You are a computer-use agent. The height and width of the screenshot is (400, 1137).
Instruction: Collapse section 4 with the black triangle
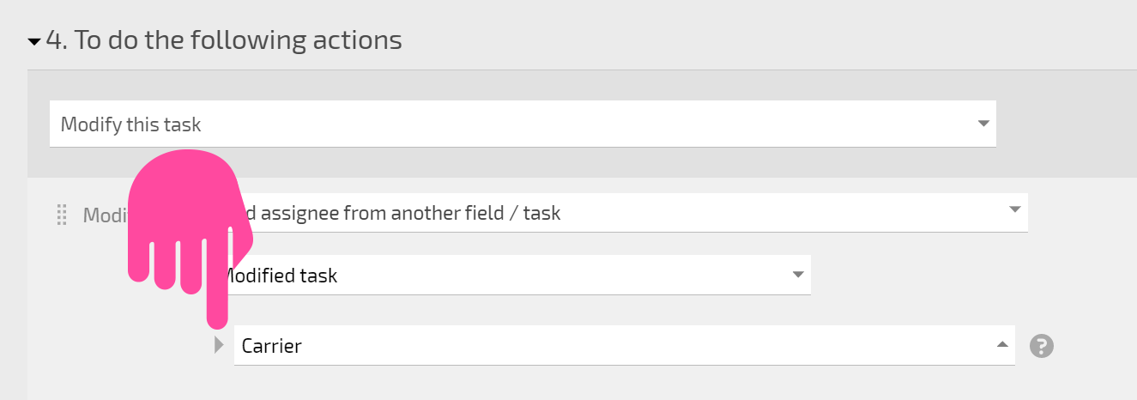click(x=34, y=41)
